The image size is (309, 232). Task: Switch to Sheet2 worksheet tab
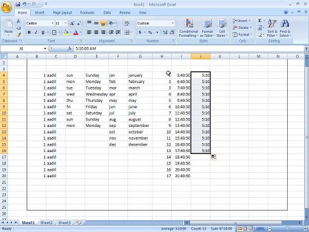(46, 223)
